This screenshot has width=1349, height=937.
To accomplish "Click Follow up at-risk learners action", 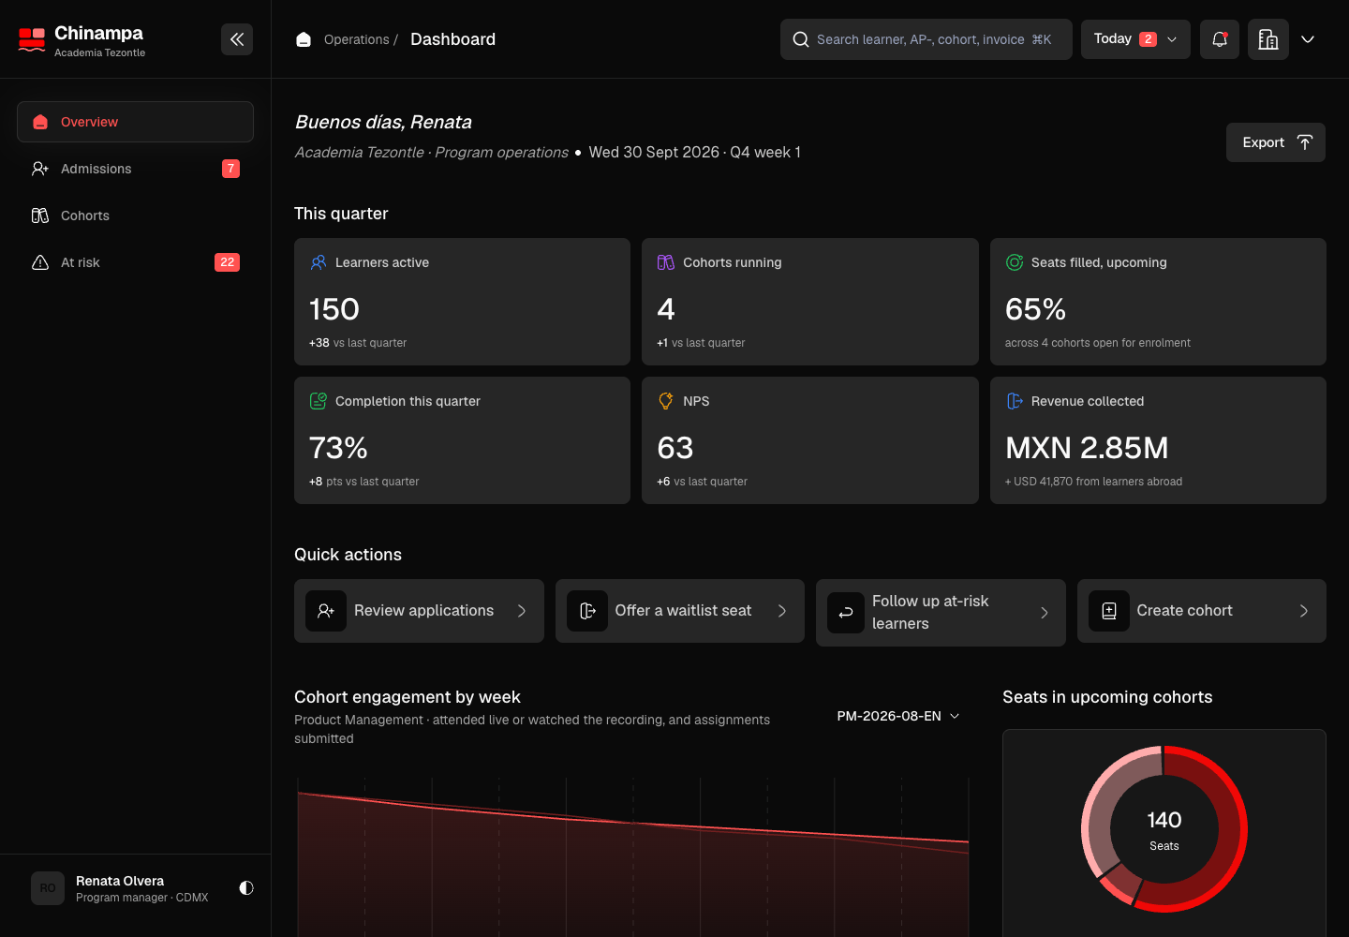I will point(941,613).
